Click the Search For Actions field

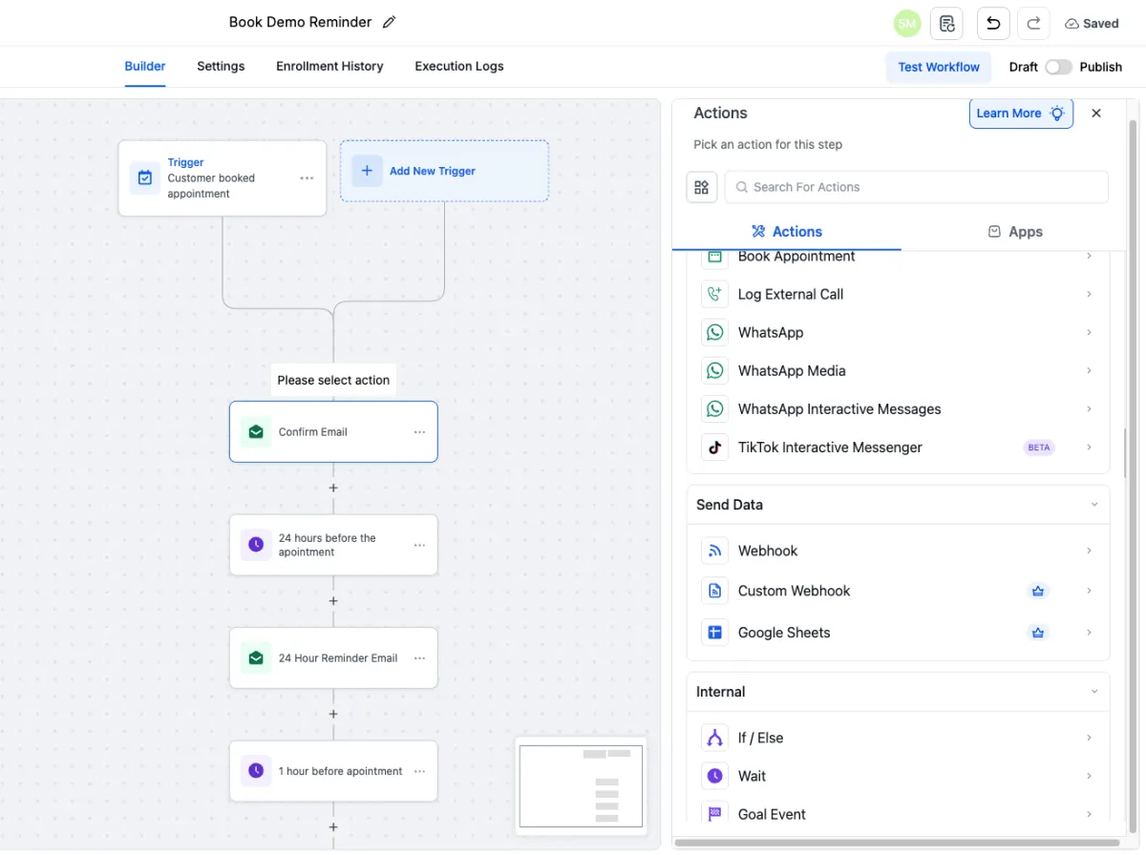(917, 187)
